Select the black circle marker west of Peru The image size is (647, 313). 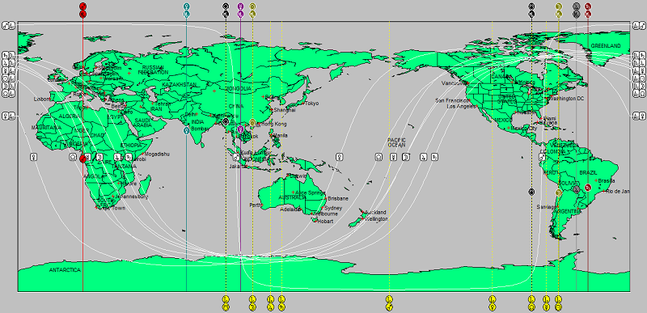(531, 192)
